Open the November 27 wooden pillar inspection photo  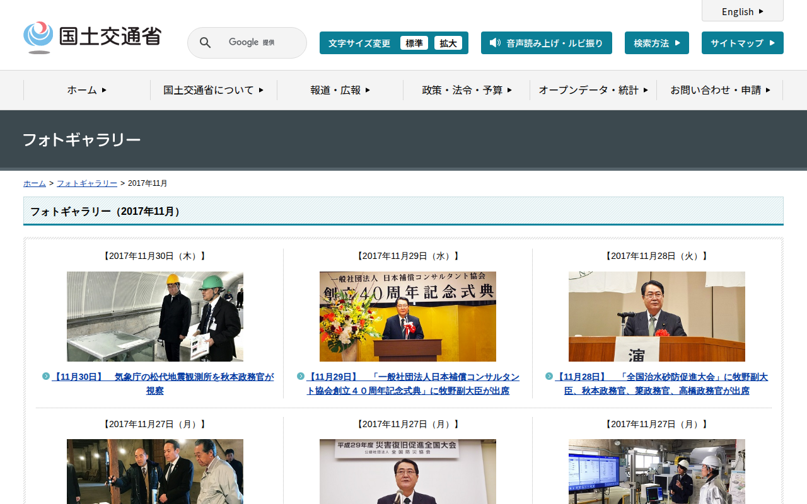point(155,471)
